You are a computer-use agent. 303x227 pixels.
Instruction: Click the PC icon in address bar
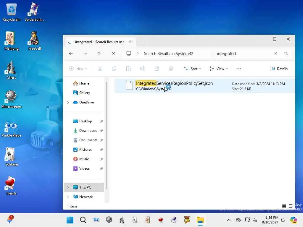click(x=129, y=53)
